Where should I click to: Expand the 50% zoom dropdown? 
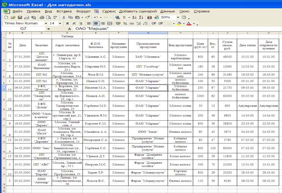(178, 18)
